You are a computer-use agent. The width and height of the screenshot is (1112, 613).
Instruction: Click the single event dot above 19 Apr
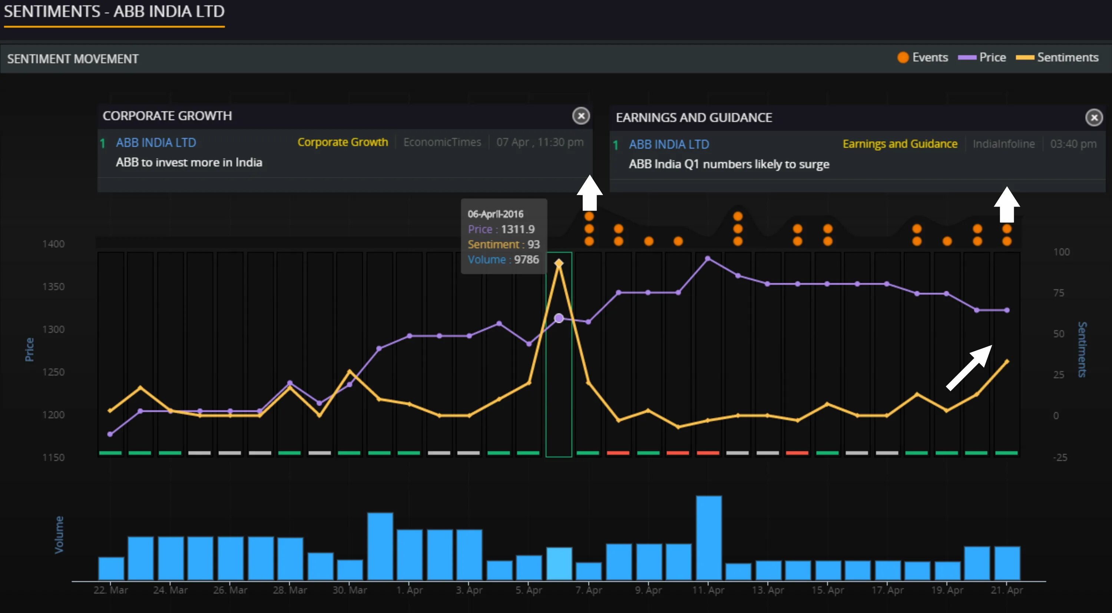click(947, 241)
